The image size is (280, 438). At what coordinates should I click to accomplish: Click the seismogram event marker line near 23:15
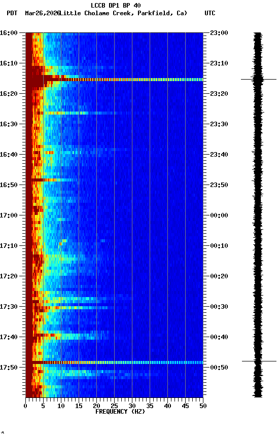point(259,79)
